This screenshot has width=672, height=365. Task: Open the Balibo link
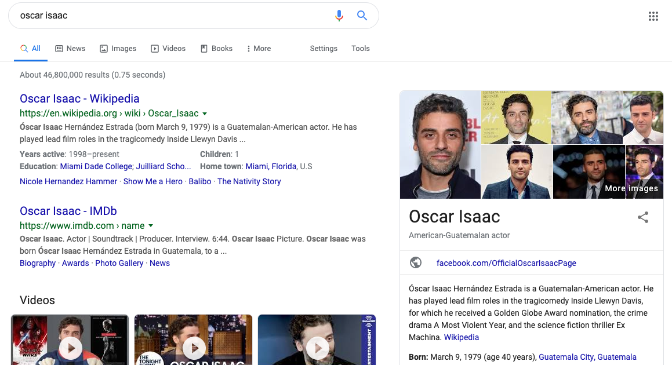[x=200, y=181]
